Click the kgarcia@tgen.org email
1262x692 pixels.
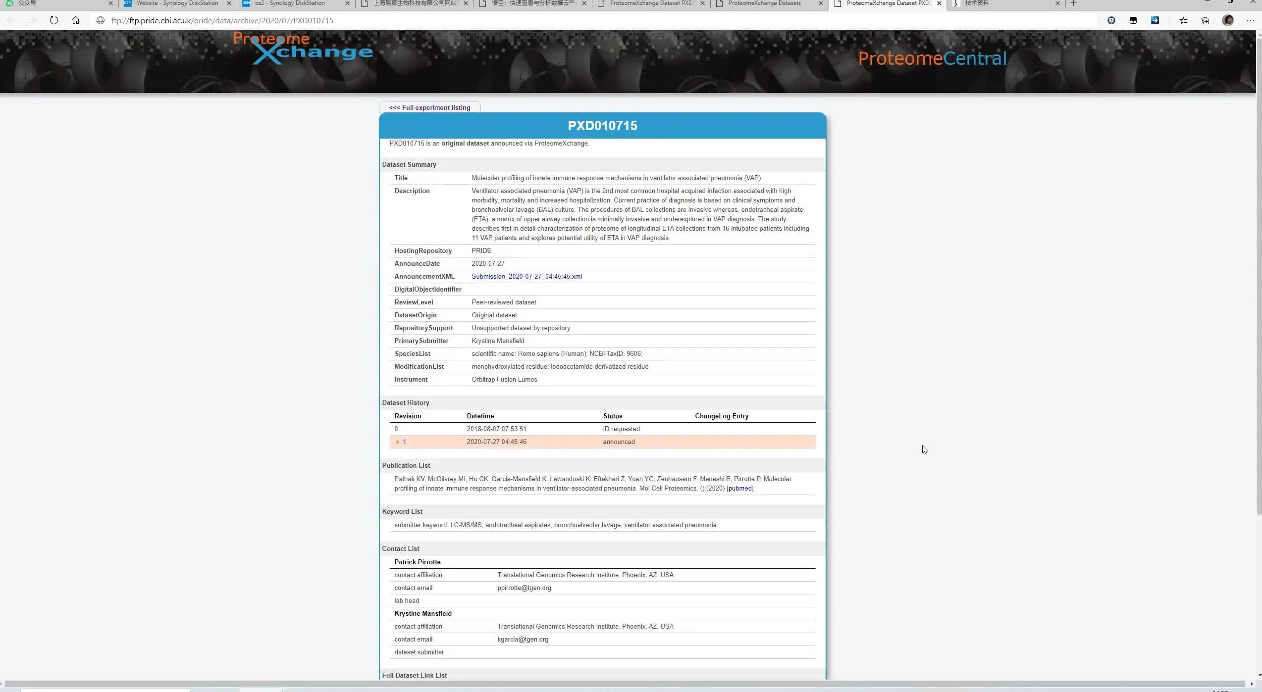click(x=523, y=639)
